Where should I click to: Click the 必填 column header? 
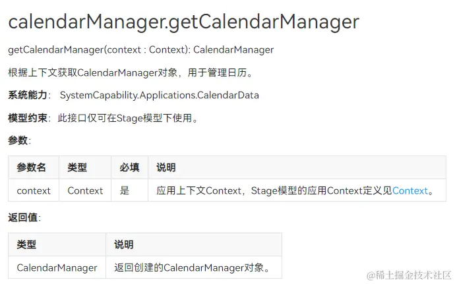pos(129,167)
